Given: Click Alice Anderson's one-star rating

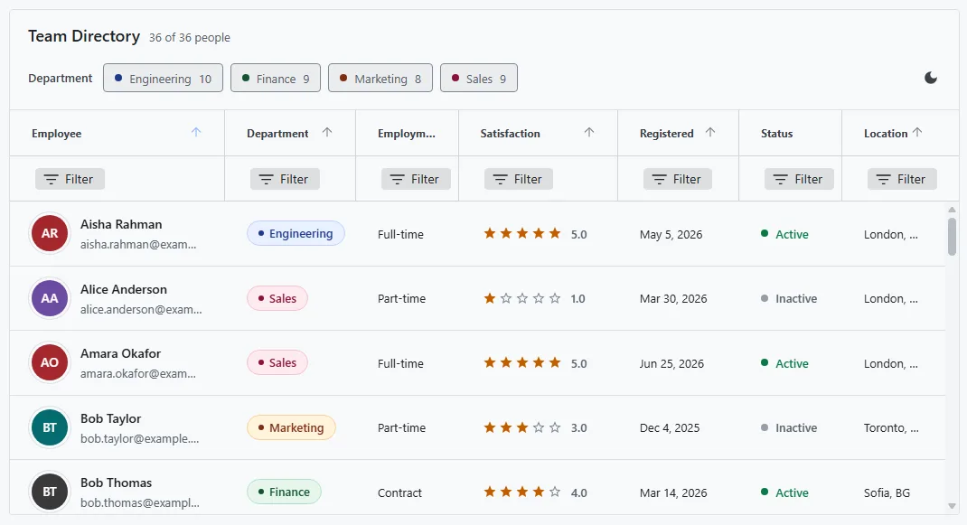Looking at the screenshot, I should (x=522, y=298).
